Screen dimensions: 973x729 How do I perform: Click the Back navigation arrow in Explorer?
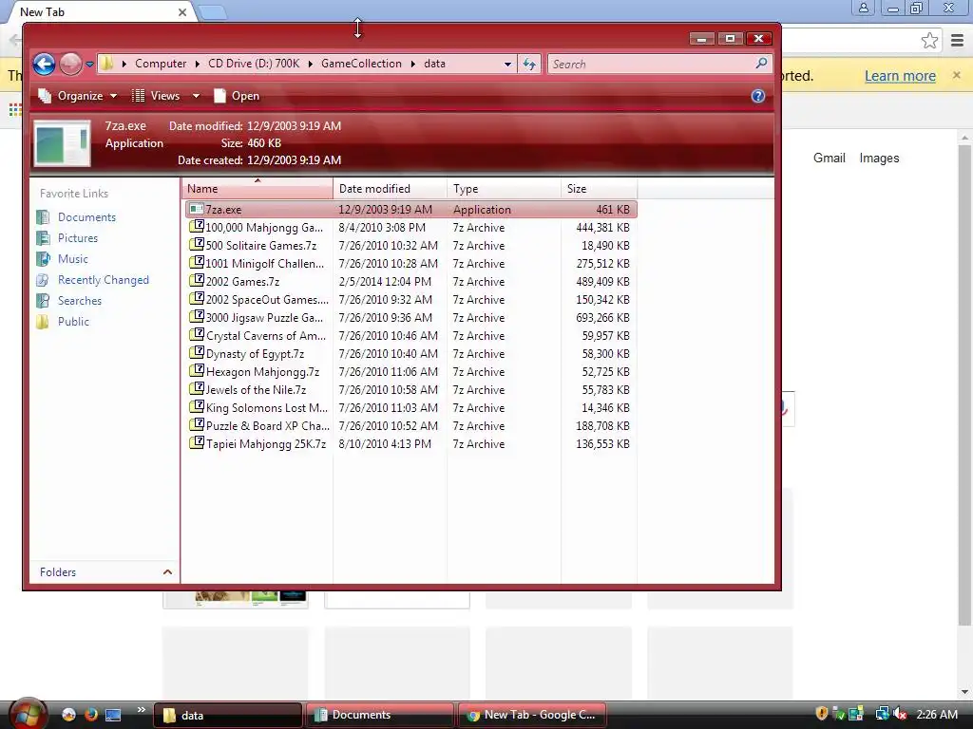click(x=44, y=64)
